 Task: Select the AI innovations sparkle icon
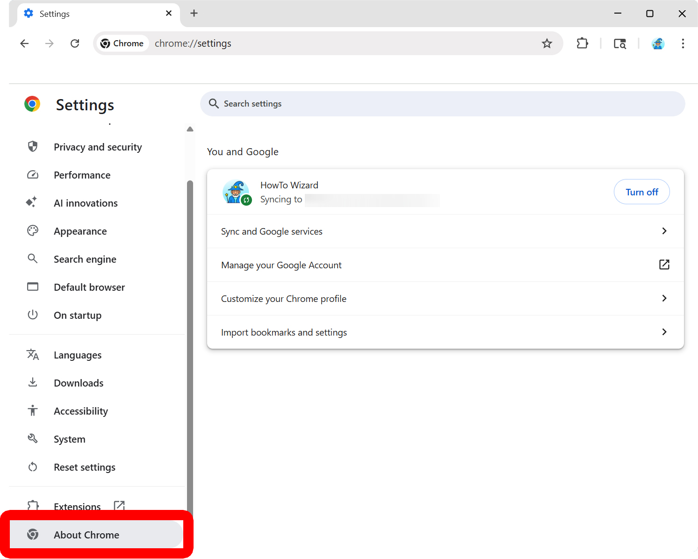pyautogui.click(x=32, y=202)
